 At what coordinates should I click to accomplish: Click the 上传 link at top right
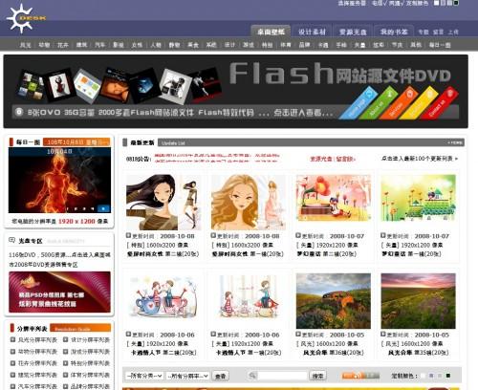pyautogui.click(x=453, y=32)
